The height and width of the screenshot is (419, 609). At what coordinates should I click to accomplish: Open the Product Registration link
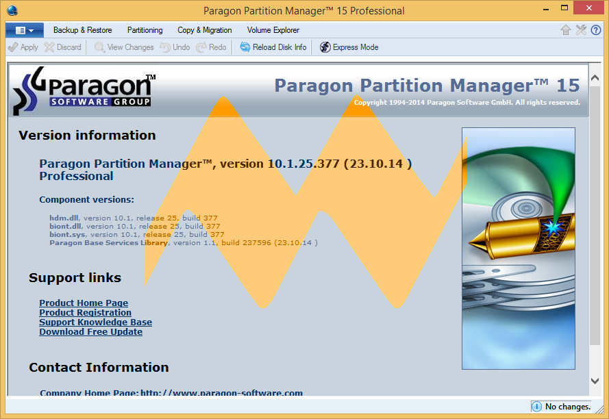pyautogui.click(x=85, y=313)
